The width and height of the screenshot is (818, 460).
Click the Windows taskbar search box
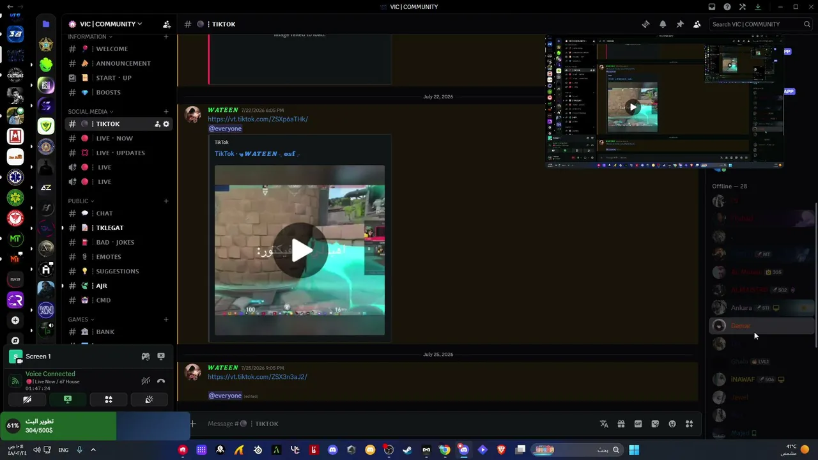(576, 450)
